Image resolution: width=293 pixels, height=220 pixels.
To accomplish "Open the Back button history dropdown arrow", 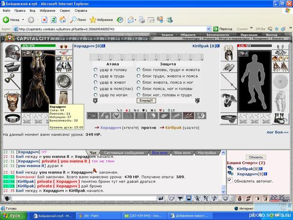I will 23,20.
